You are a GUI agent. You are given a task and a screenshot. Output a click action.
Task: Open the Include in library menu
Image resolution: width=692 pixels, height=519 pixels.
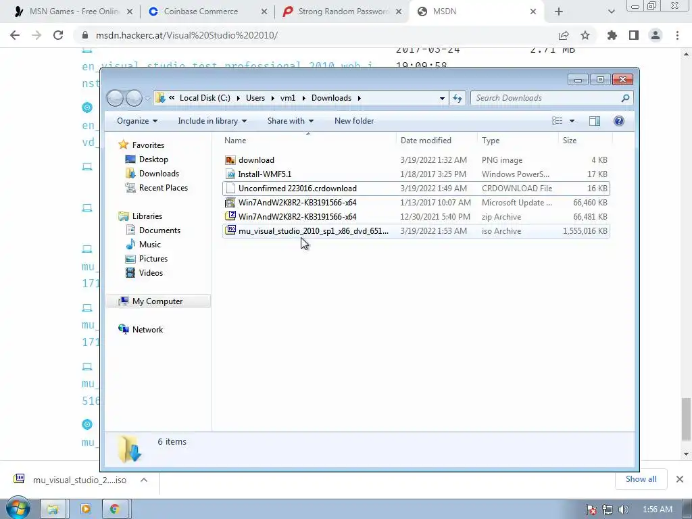coord(212,121)
